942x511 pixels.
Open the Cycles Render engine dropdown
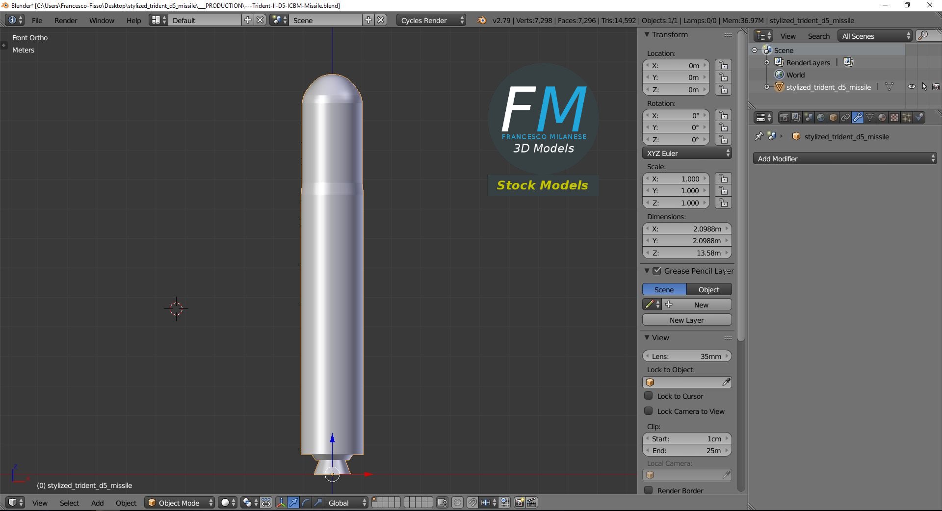point(431,20)
